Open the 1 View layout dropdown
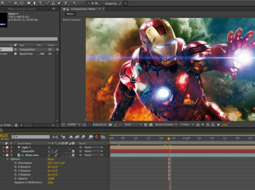The height and width of the screenshot is (190, 255). 187,125
